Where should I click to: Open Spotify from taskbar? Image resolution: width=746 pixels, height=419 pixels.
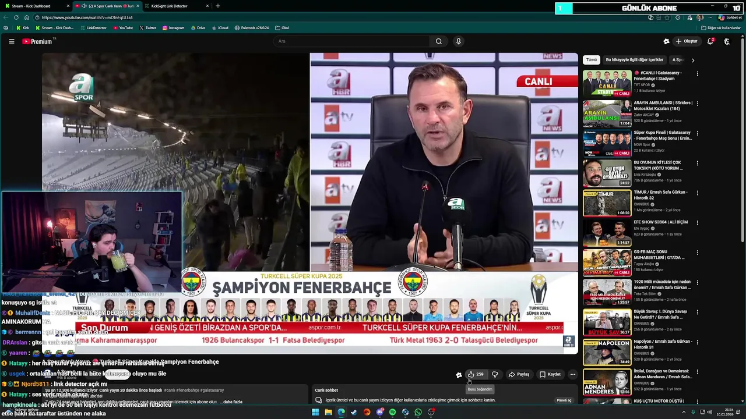[392, 412]
